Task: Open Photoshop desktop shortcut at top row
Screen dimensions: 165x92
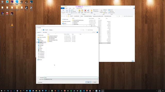Action: pyautogui.click(x=31, y=2)
